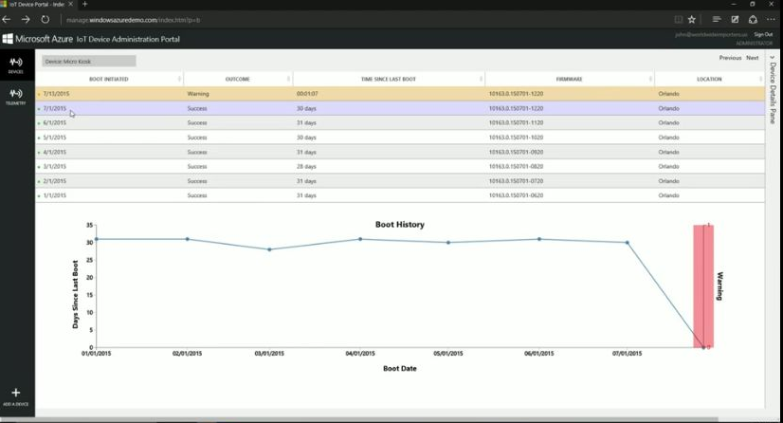Refresh the page with the reload icon

(45, 19)
